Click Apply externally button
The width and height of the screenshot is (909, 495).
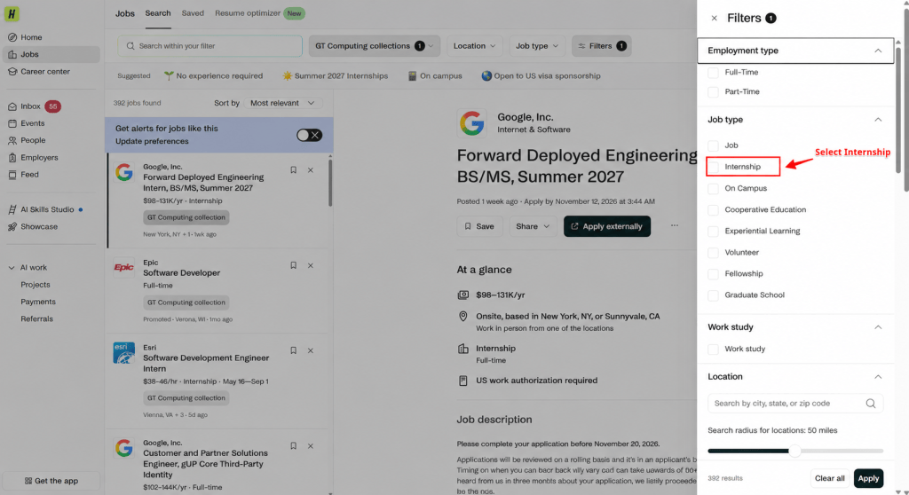point(607,226)
